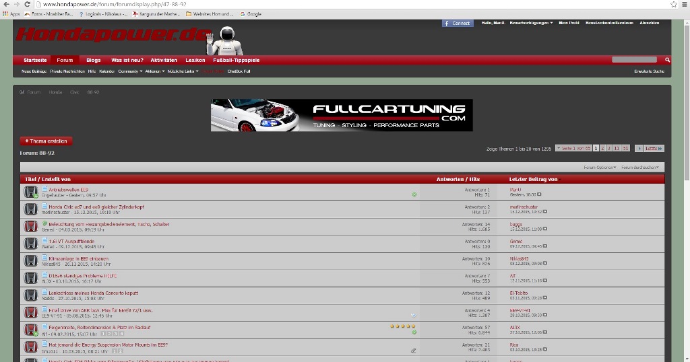Viewport: 690px width, 362px height.
Task: Expand the Forum durchsuchen dropdown
Action: [x=639, y=167]
